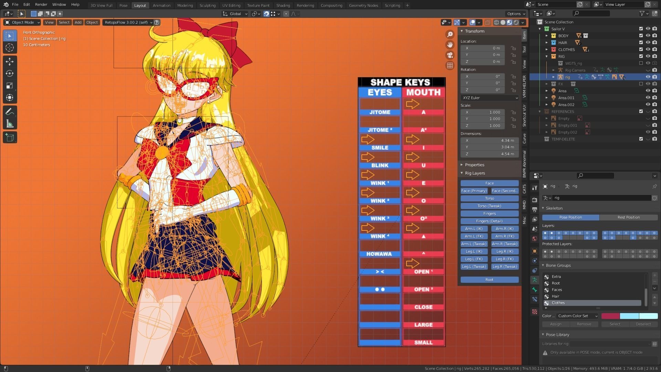
Task: Collapse the Rig Layers panel
Action: 475,173
